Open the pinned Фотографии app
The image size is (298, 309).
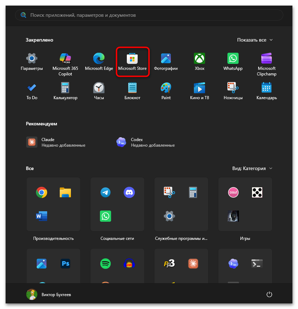(x=166, y=62)
